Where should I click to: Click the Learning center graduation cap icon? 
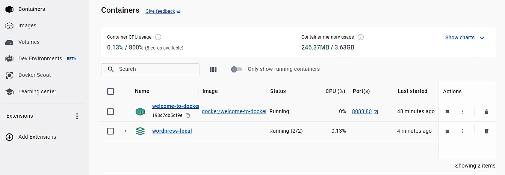[9, 92]
